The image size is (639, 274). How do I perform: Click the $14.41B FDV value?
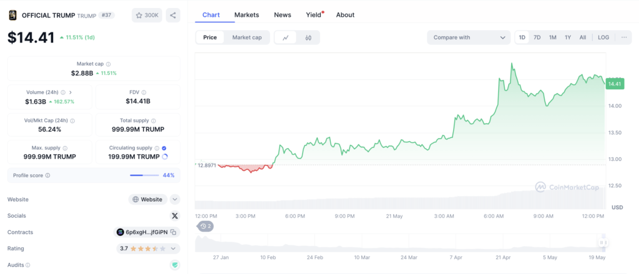click(138, 101)
